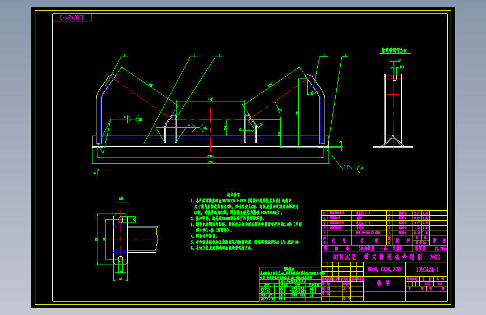Click the '输送带运行方向' heading above the side view

(394, 50)
